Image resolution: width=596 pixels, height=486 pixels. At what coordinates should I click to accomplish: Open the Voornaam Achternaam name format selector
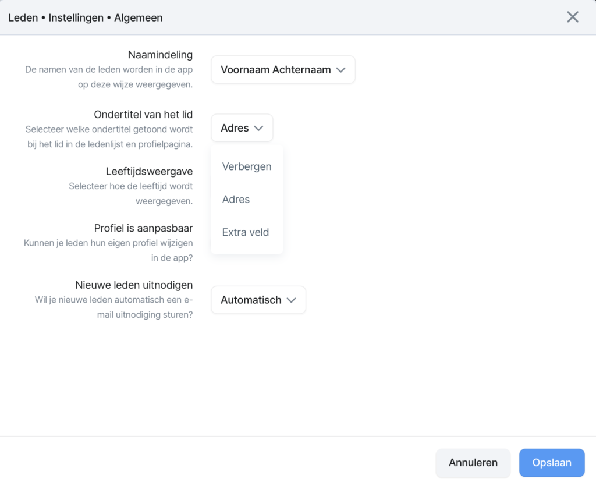point(283,69)
